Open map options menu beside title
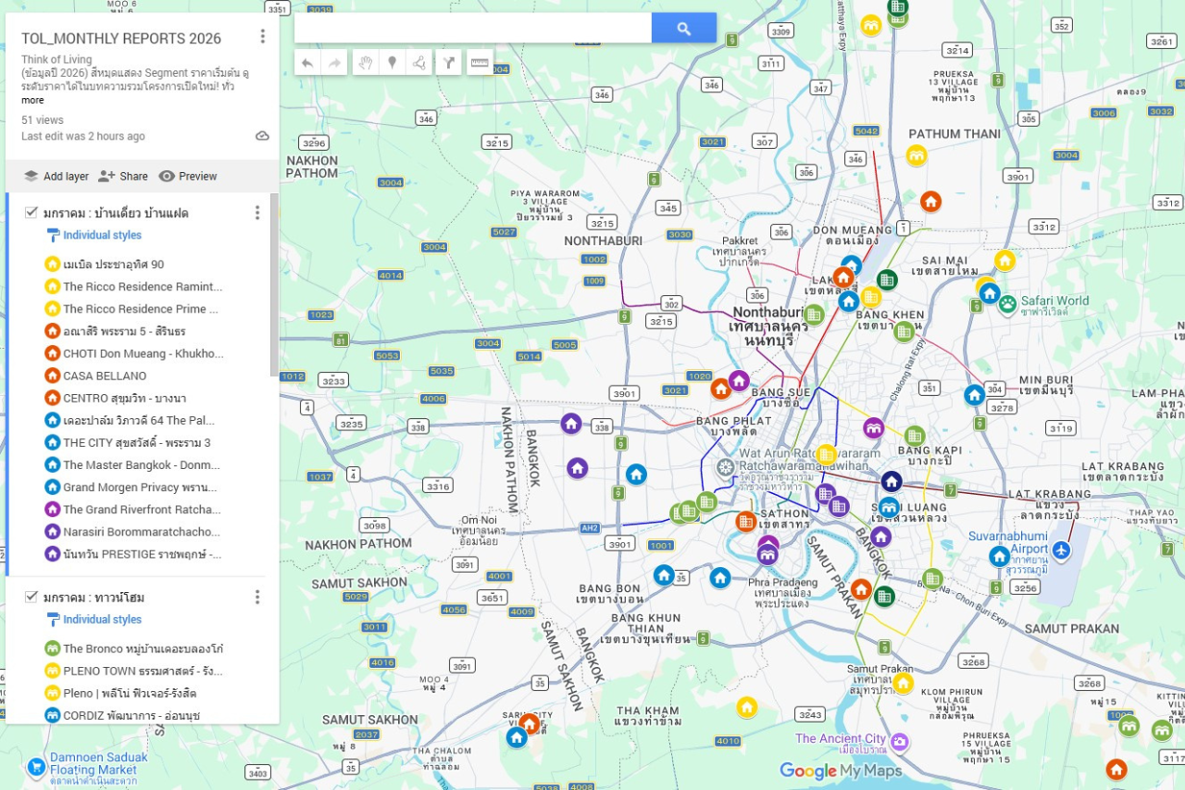The height and width of the screenshot is (790, 1185). pos(262,37)
